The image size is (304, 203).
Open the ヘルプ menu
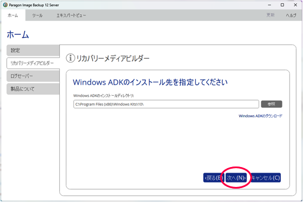click(x=291, y=15)
